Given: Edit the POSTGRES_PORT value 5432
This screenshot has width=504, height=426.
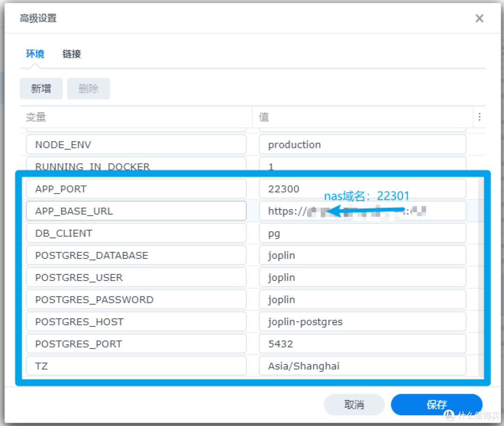Looking at the screenshot, I should 362,344.
